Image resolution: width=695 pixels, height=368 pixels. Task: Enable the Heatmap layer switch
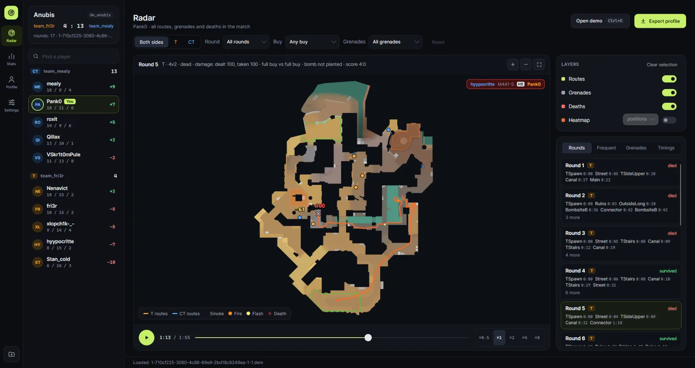[669, 120]
